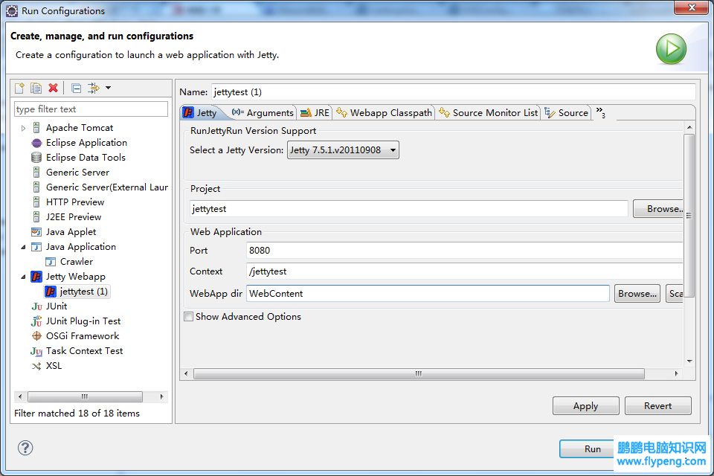Click the Name field with jettytest (1)
This screenshot has width=714, height=476.
point(453,92)
